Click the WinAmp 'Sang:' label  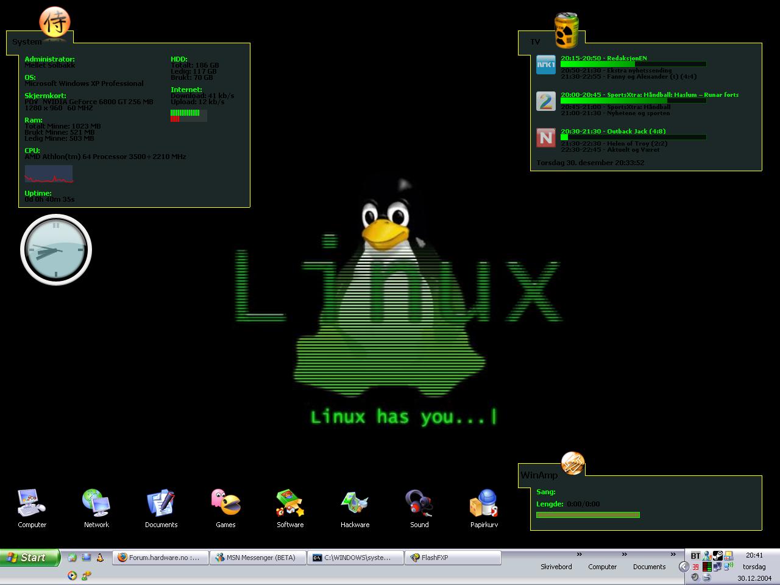point(546,492)
